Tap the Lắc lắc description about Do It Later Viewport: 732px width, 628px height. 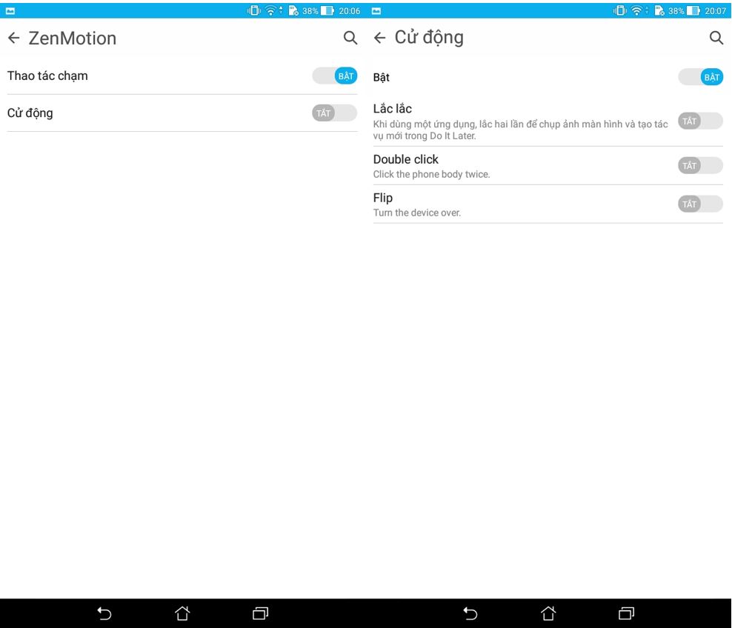(x=521, y=130)
